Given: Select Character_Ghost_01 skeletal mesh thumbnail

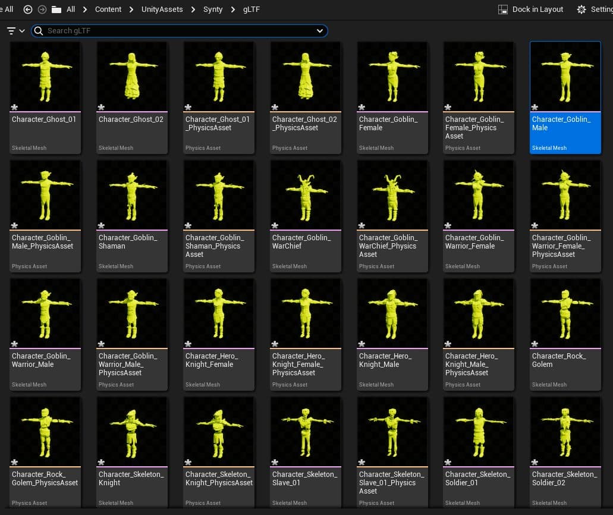Looking at the screenshot, I should [x=45, y=76].
